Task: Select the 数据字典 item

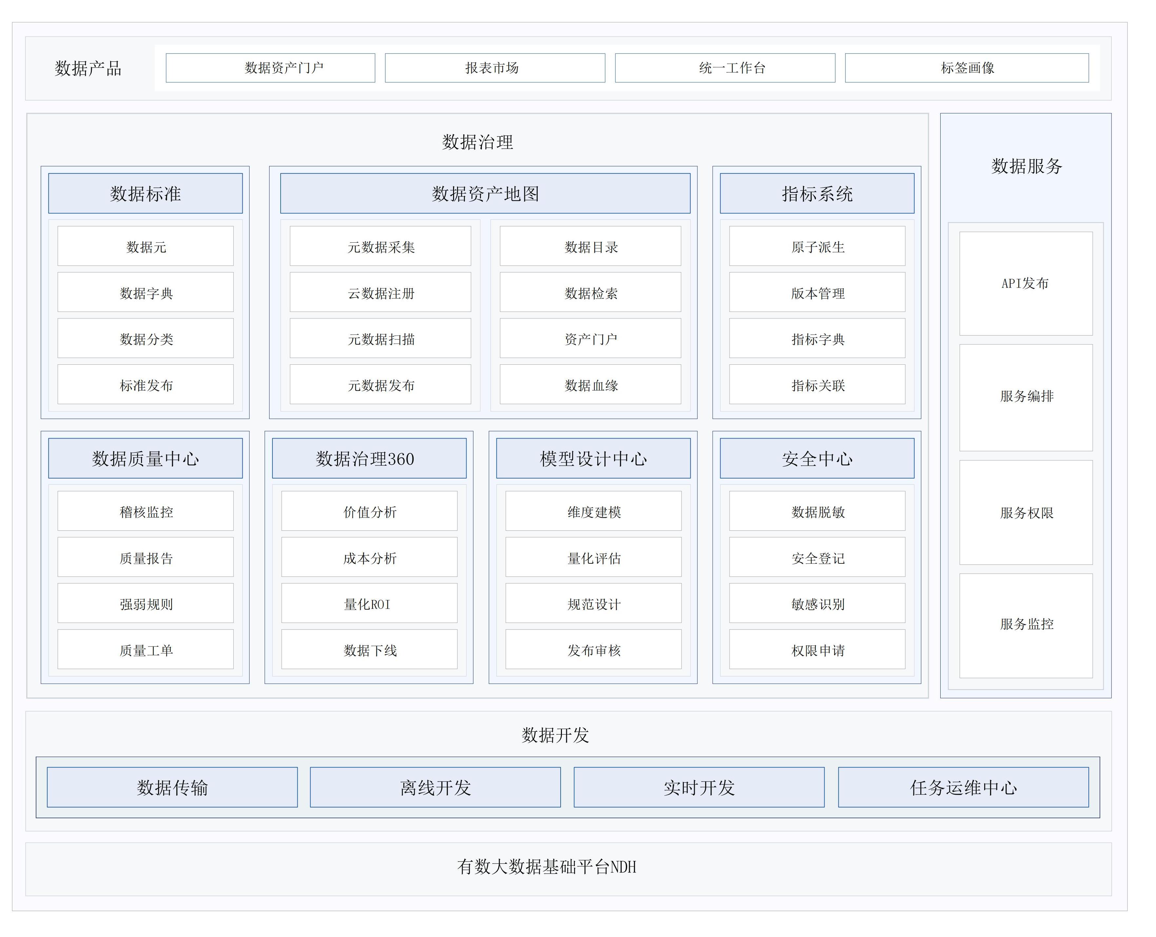Action: click(146, 292)
